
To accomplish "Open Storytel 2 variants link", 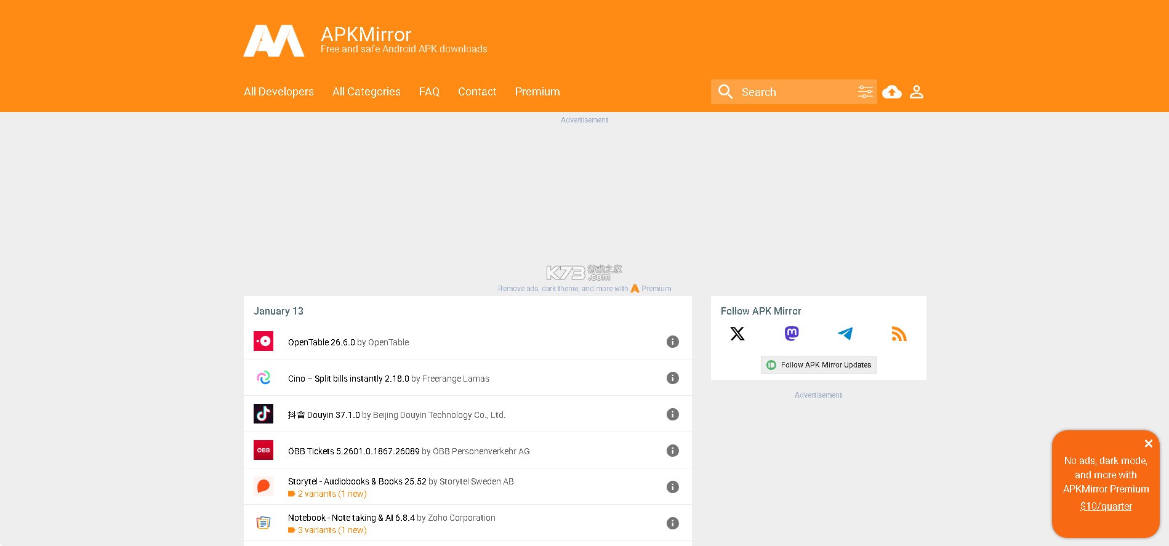I will pos(332,494).
